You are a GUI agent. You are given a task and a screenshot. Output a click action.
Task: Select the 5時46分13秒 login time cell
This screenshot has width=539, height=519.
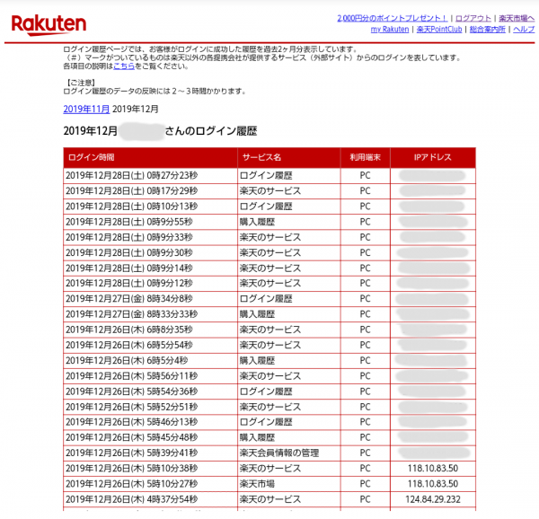[x=150, y=422]
